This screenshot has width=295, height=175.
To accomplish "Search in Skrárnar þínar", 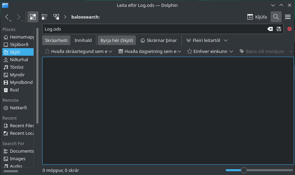I will [158, 40].
